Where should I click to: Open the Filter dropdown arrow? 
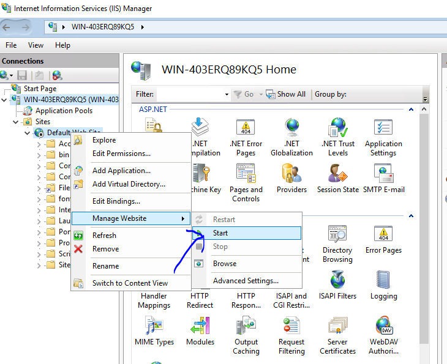pos(227,94)
